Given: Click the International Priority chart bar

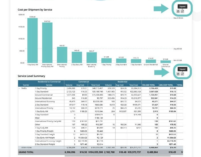Looking at the screenshot, I should pos(62,54).
